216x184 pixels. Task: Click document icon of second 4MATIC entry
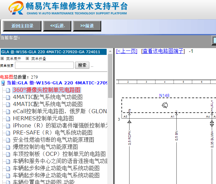coord(8,105)
